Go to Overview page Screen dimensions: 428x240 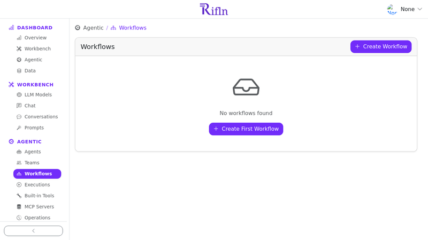(35, 38)
